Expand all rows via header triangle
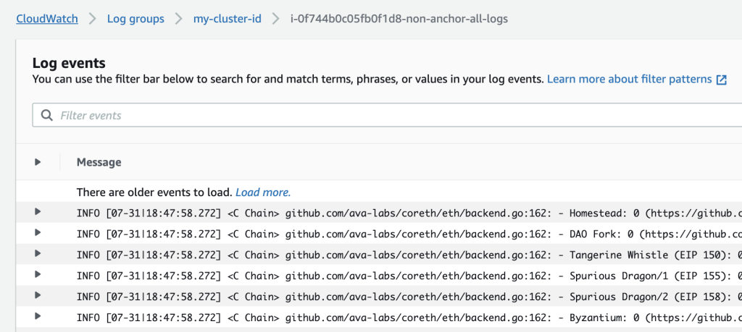 point(38,162)
